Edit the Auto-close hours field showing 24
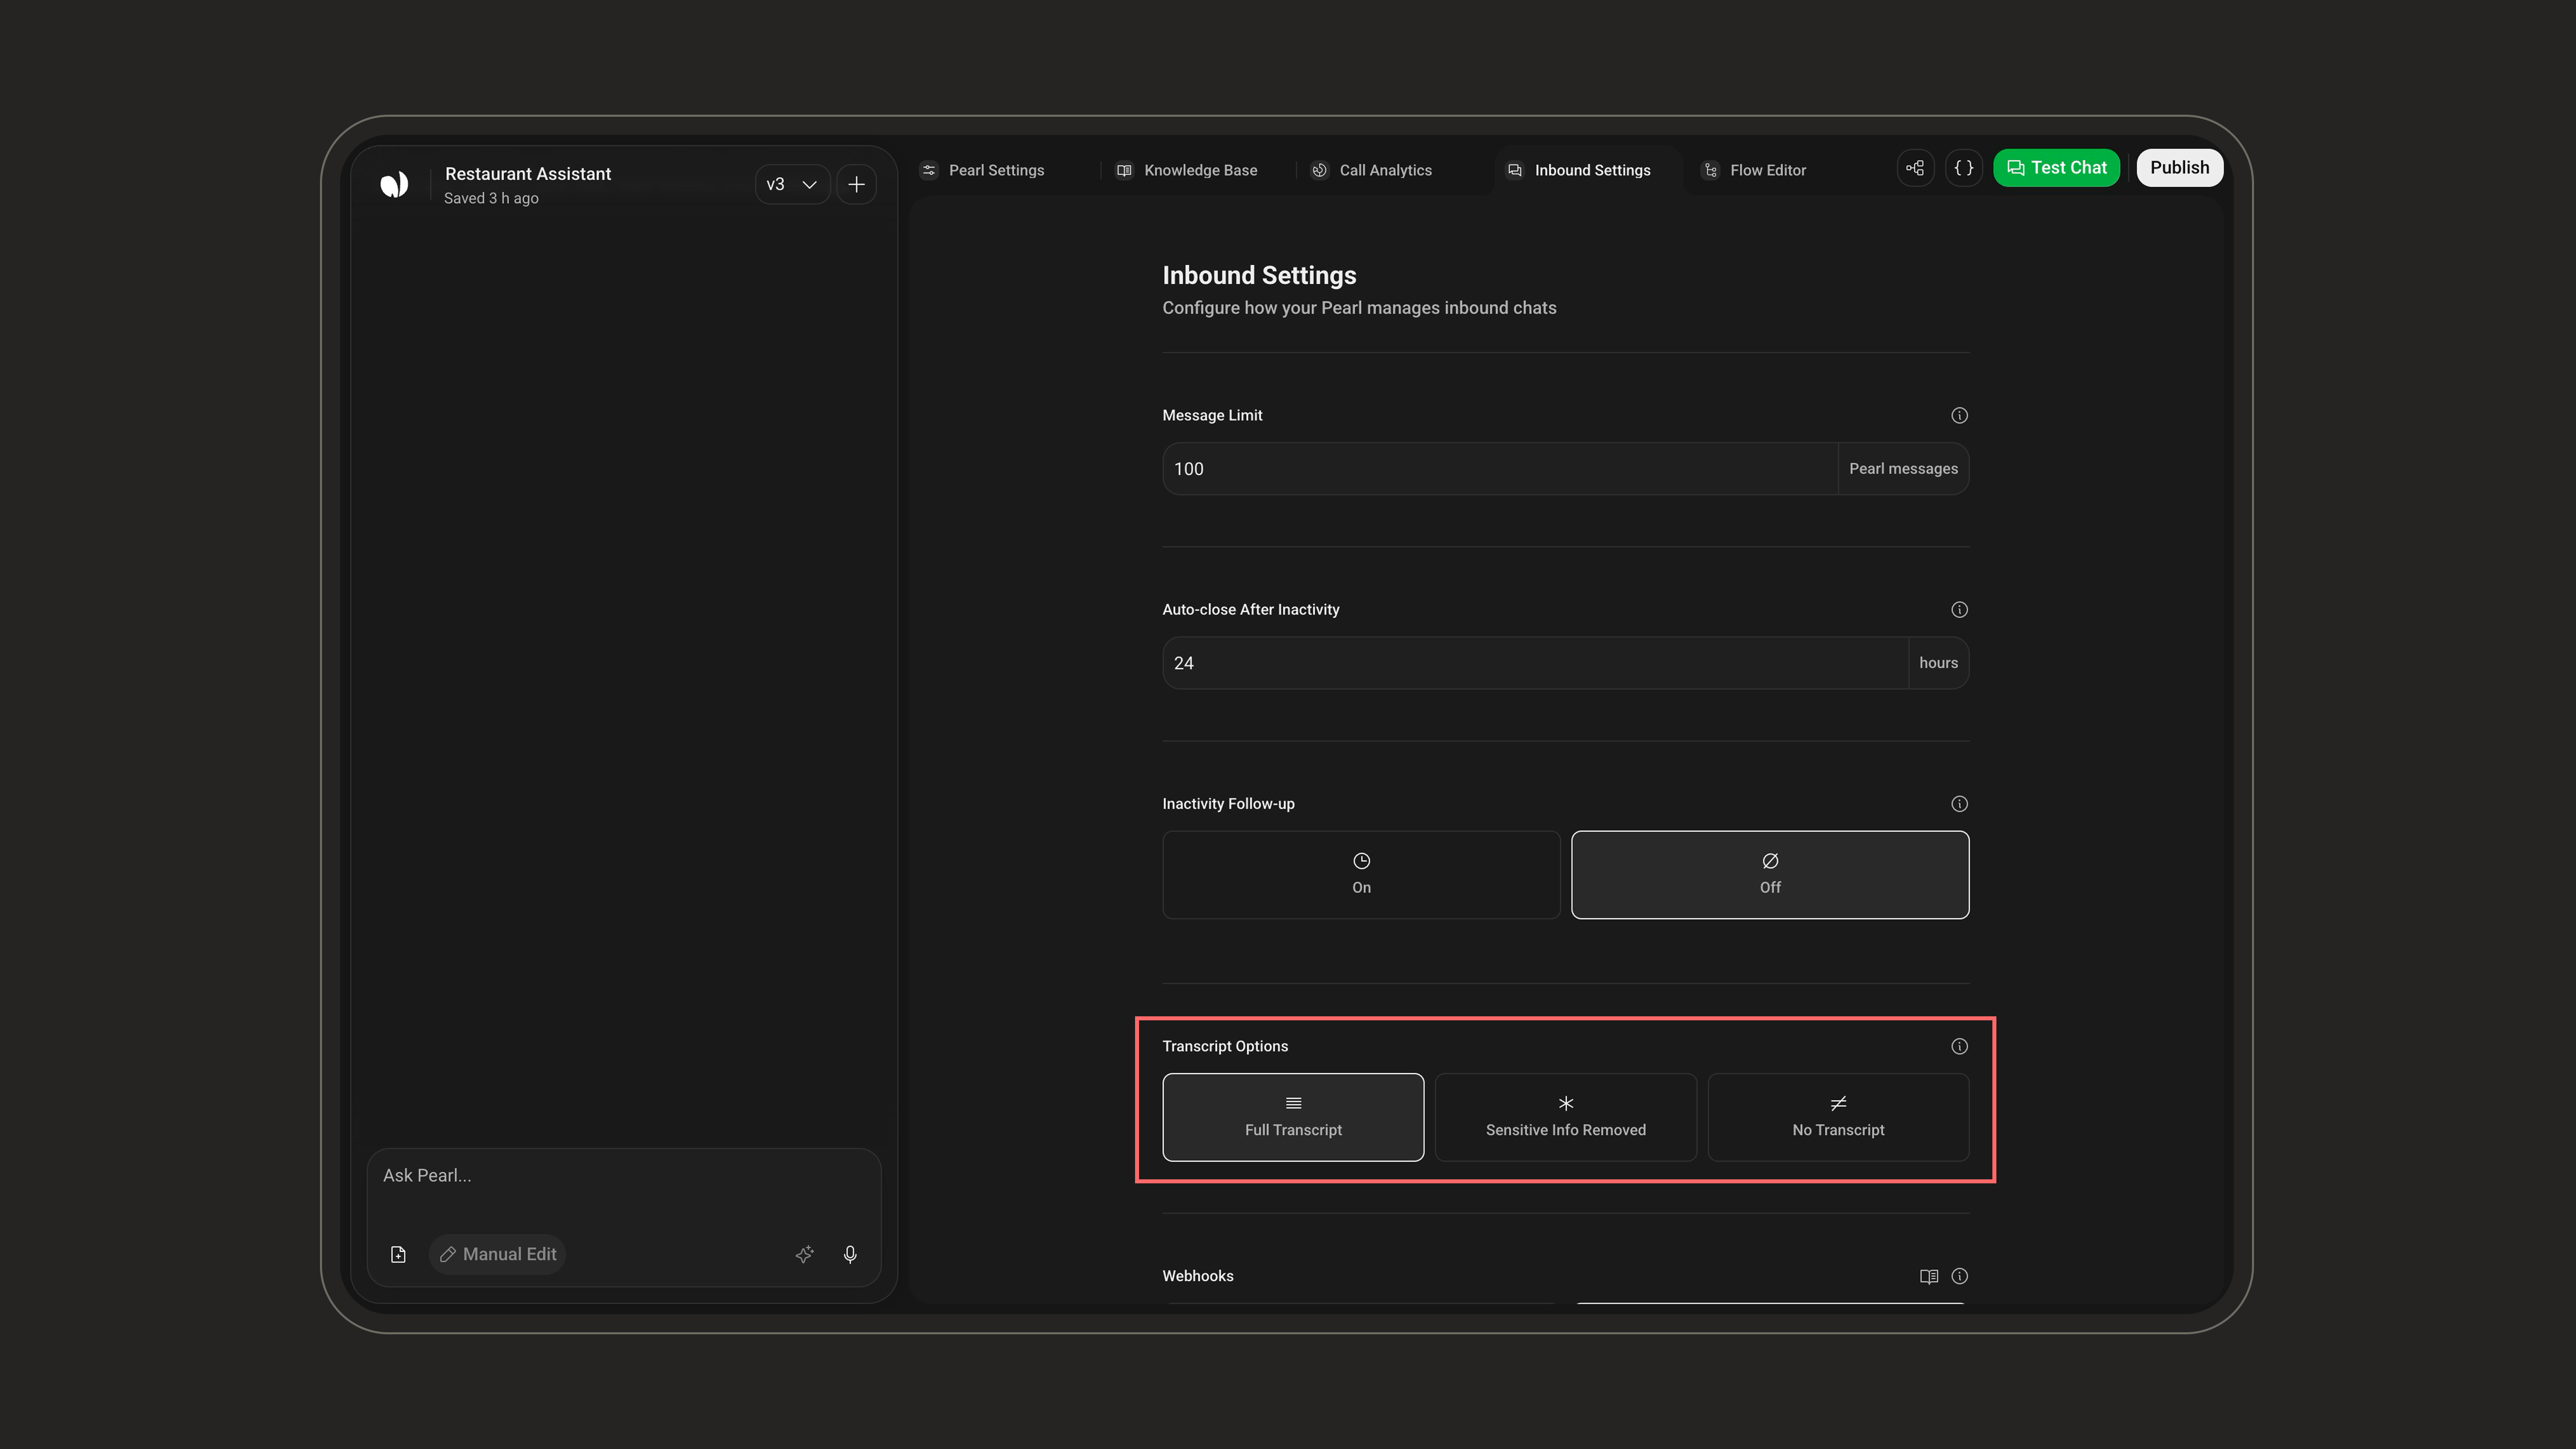2576x1449 pixels. (1535, 663)
